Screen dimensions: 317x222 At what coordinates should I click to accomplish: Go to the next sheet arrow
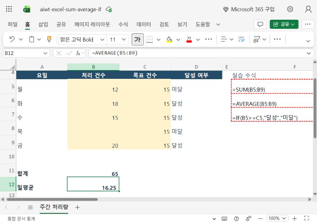[x=18, y=207]
